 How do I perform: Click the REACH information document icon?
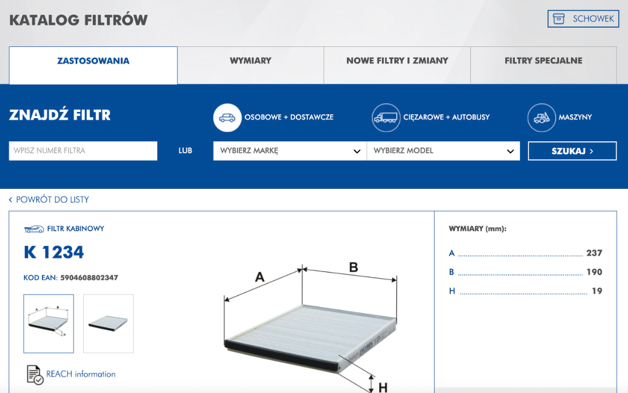[35, 374]
